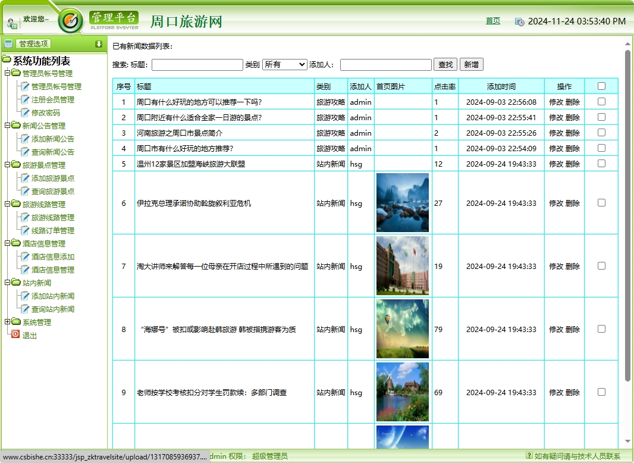Click the green down-arrow icon on 管理选项 bar
634x463 pixels.
98,43
